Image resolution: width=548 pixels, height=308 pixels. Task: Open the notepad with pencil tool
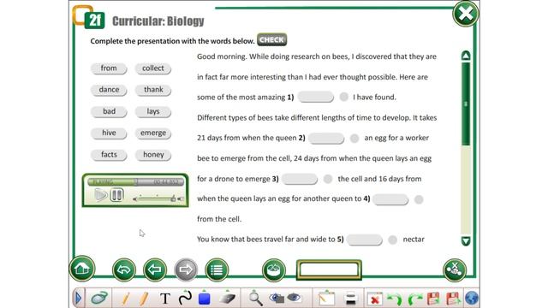tap(326, 299)
